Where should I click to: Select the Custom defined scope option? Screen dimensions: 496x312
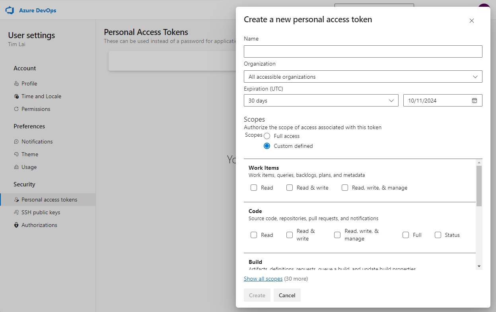pyautogui.click(x=267, y=146)
